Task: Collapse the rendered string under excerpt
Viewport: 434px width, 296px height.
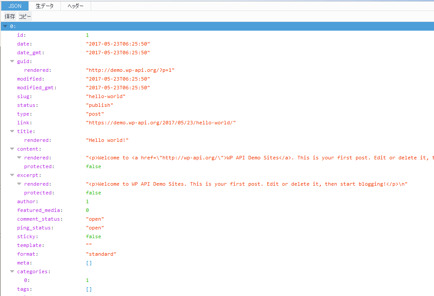Action: 19,184
